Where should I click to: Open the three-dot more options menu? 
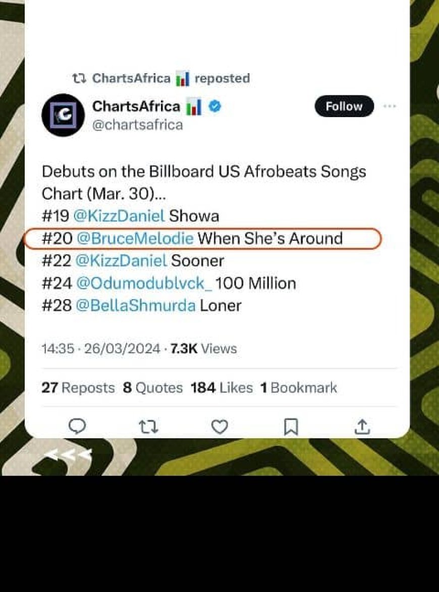tap(390, 106)
